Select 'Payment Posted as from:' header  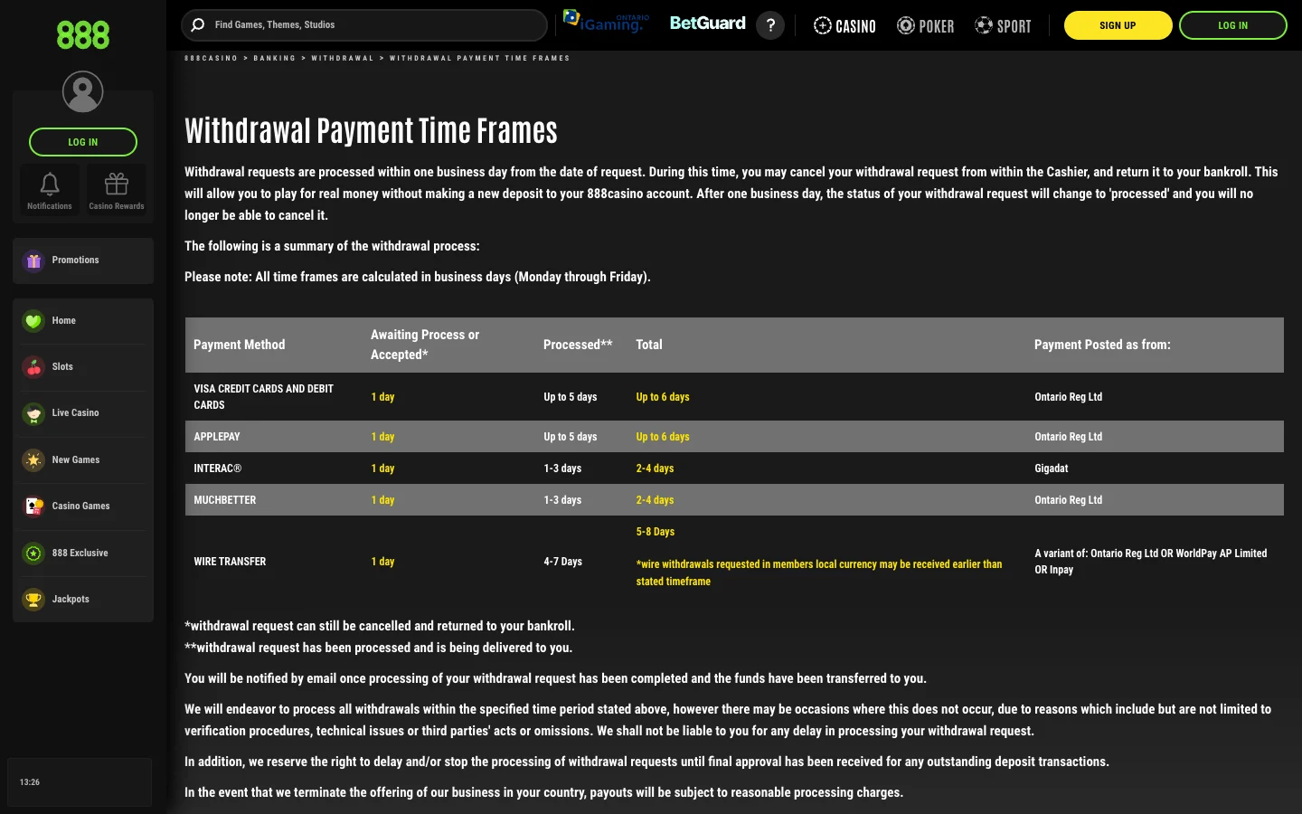(1102, 345)
